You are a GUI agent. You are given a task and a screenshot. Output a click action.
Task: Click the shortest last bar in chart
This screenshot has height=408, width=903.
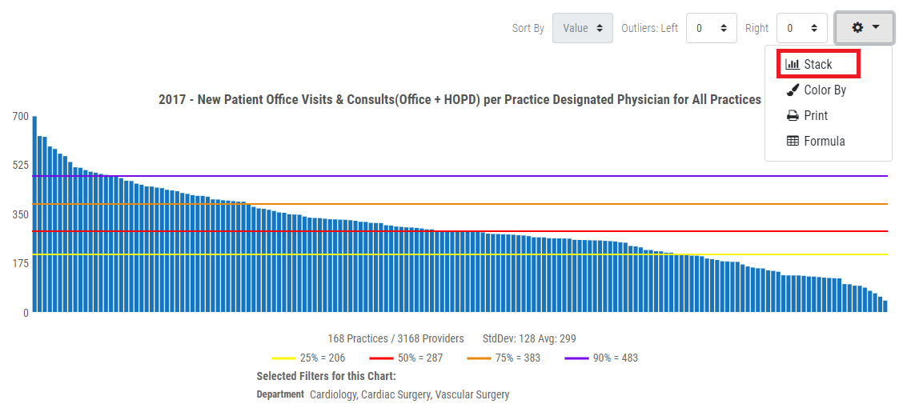pos(885,306)
